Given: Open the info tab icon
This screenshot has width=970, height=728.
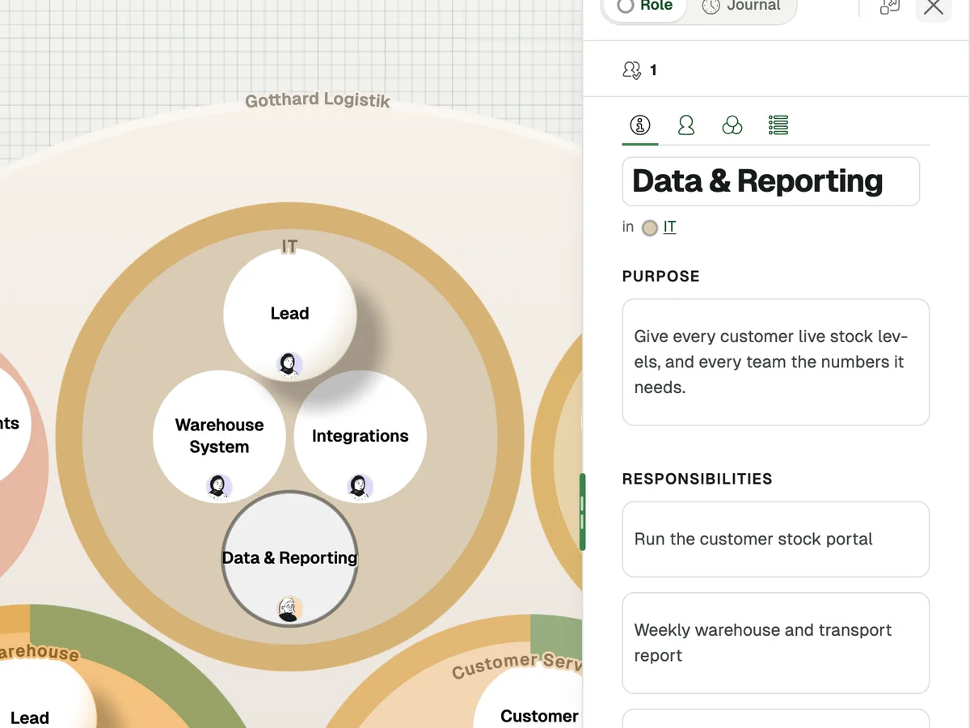Looking at the screenshot, I should point(640,125).
